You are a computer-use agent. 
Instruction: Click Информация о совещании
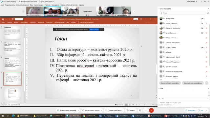28,2
